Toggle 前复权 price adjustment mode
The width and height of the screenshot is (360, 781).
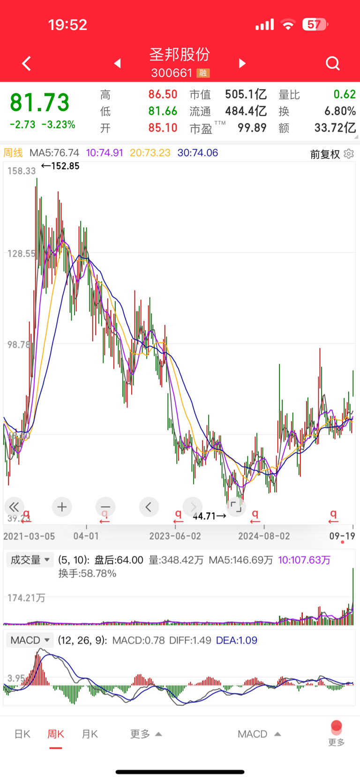(x=325, y=154)
